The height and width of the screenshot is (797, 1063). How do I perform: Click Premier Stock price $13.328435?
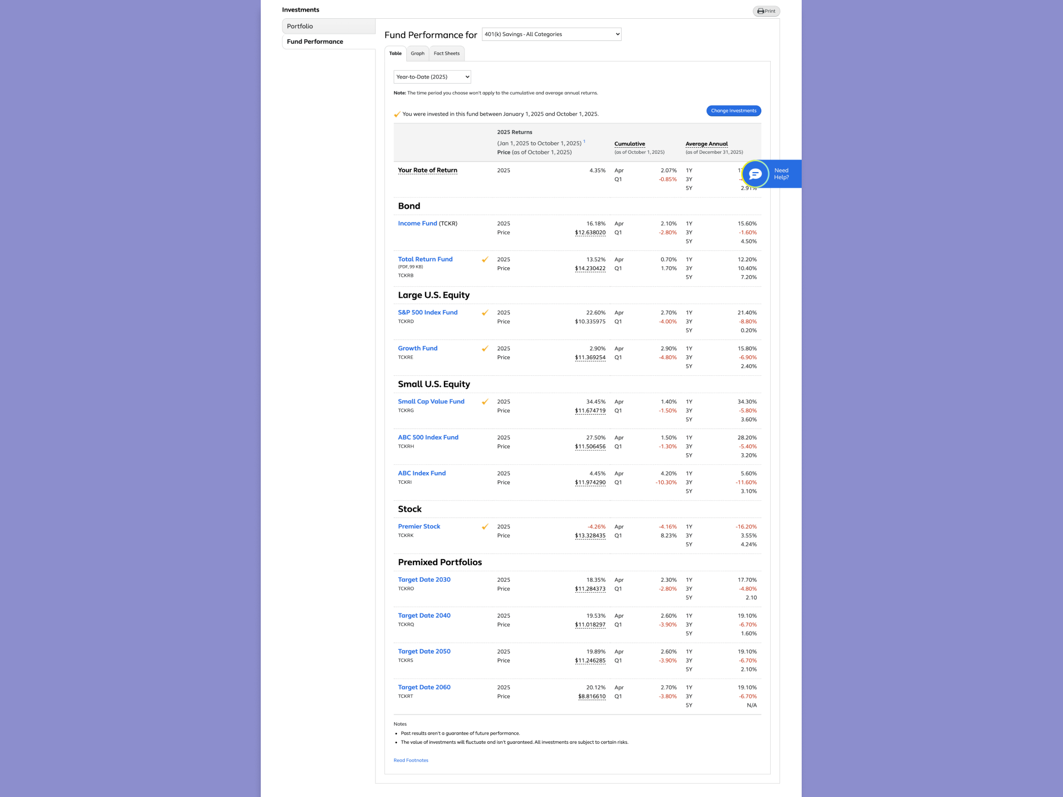click(x=590, y=536)
